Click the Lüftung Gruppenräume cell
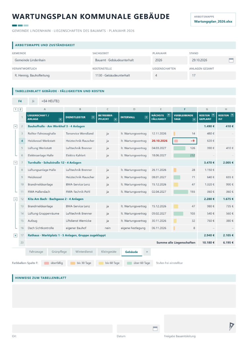This screenshot has width=248, height=351. pos(45,214)
